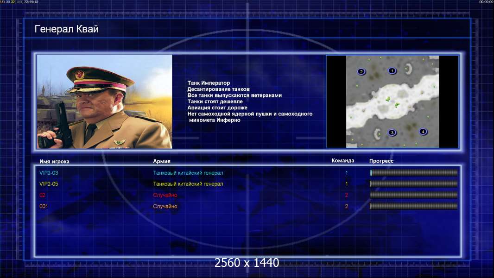The width and height of the screenshot is (494, 278).
Task: Click team number of VIP2-03
Action: click(x=347, y=173)
